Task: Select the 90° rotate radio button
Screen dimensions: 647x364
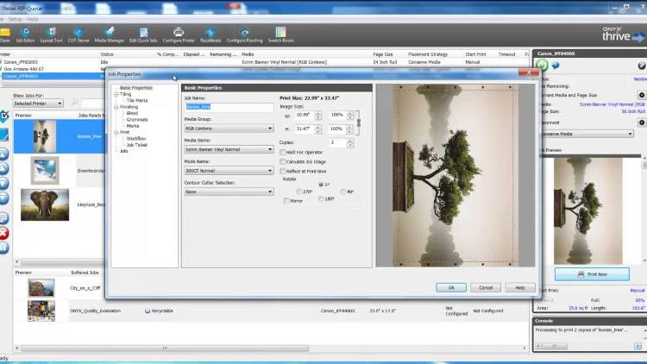Action: click(343, 191)
